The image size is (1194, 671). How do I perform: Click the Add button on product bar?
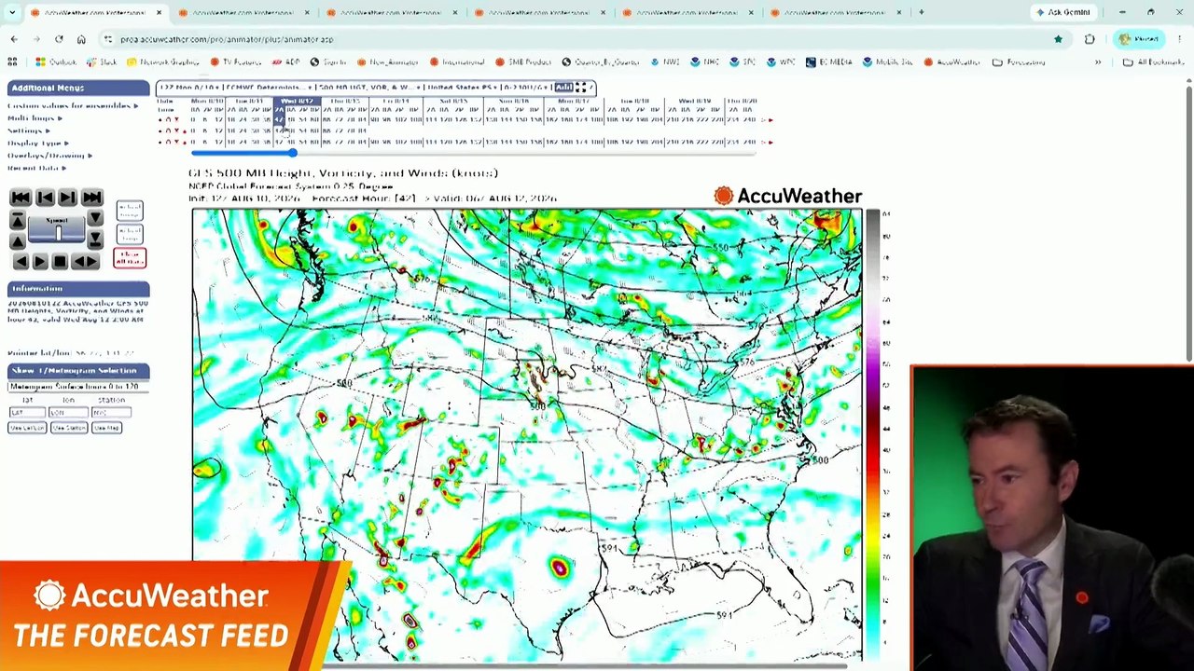point(564,88)
